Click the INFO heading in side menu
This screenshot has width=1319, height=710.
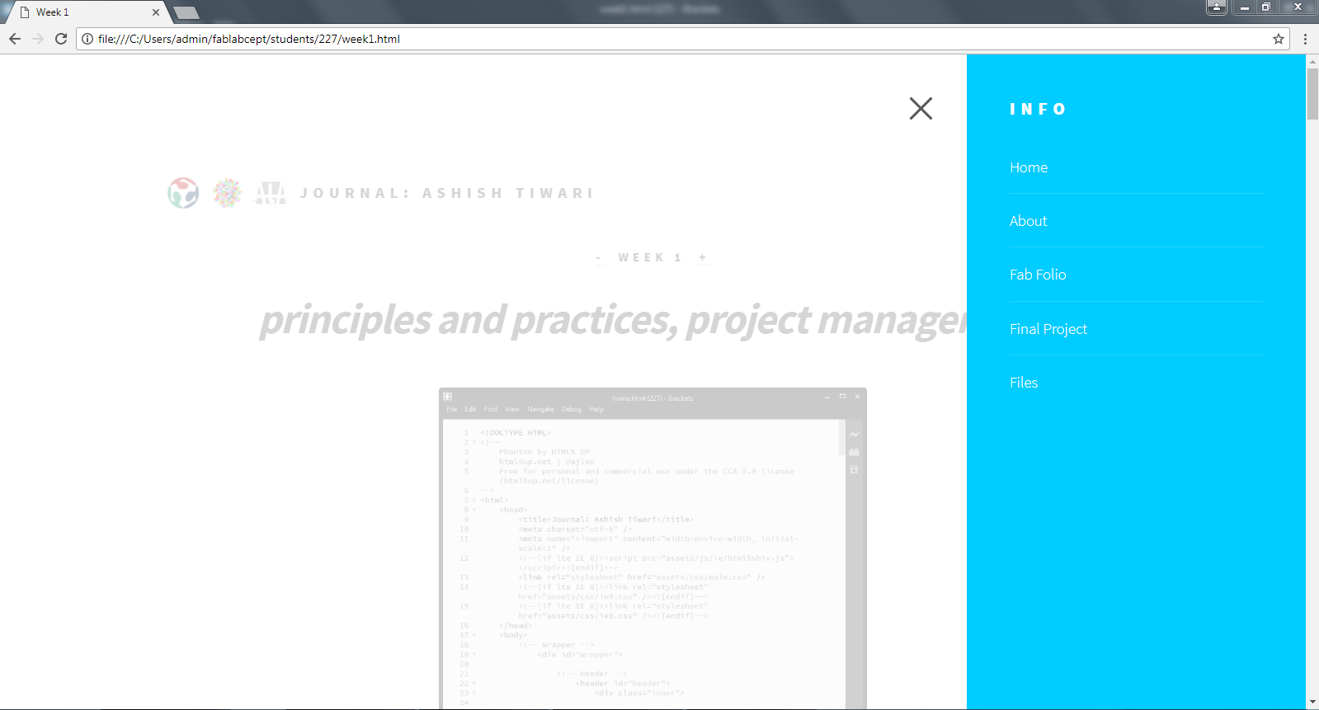tap(1038, 110)
